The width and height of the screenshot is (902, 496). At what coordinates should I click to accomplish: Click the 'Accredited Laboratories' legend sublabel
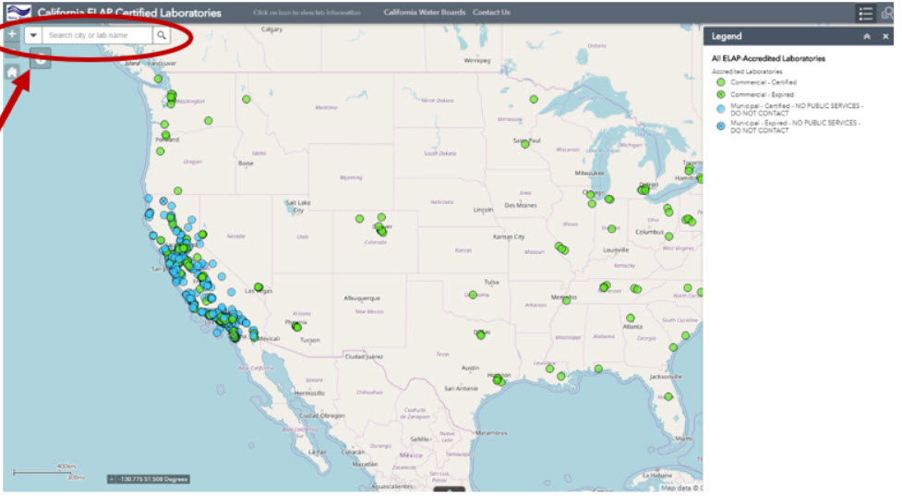tap(747, 71)
